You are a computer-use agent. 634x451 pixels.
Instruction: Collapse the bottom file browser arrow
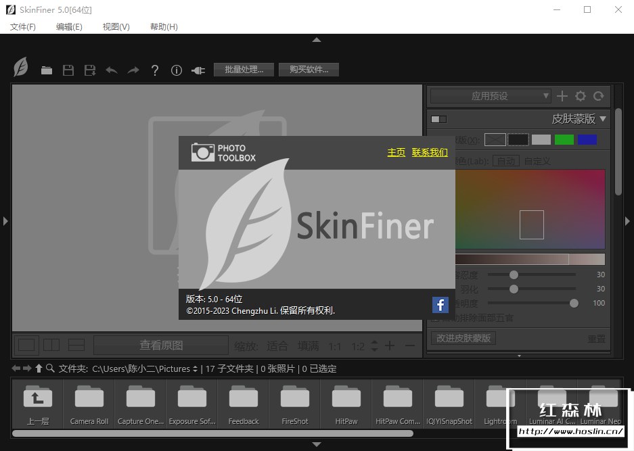click(x=317, y=444)
